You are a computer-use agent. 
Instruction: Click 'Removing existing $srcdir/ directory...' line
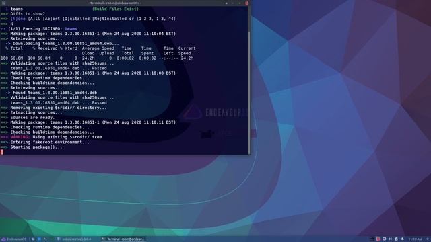coord(59,108)
